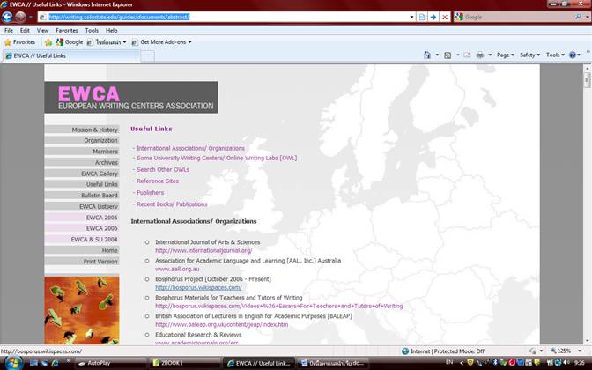Click the Bluetooth tray icon
The width and height of the screenshot is (592, 370).
pyautogui.click(x=495, y=362)
